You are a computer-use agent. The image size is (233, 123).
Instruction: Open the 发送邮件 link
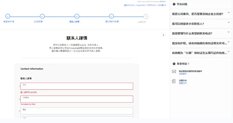click(183, 74)
